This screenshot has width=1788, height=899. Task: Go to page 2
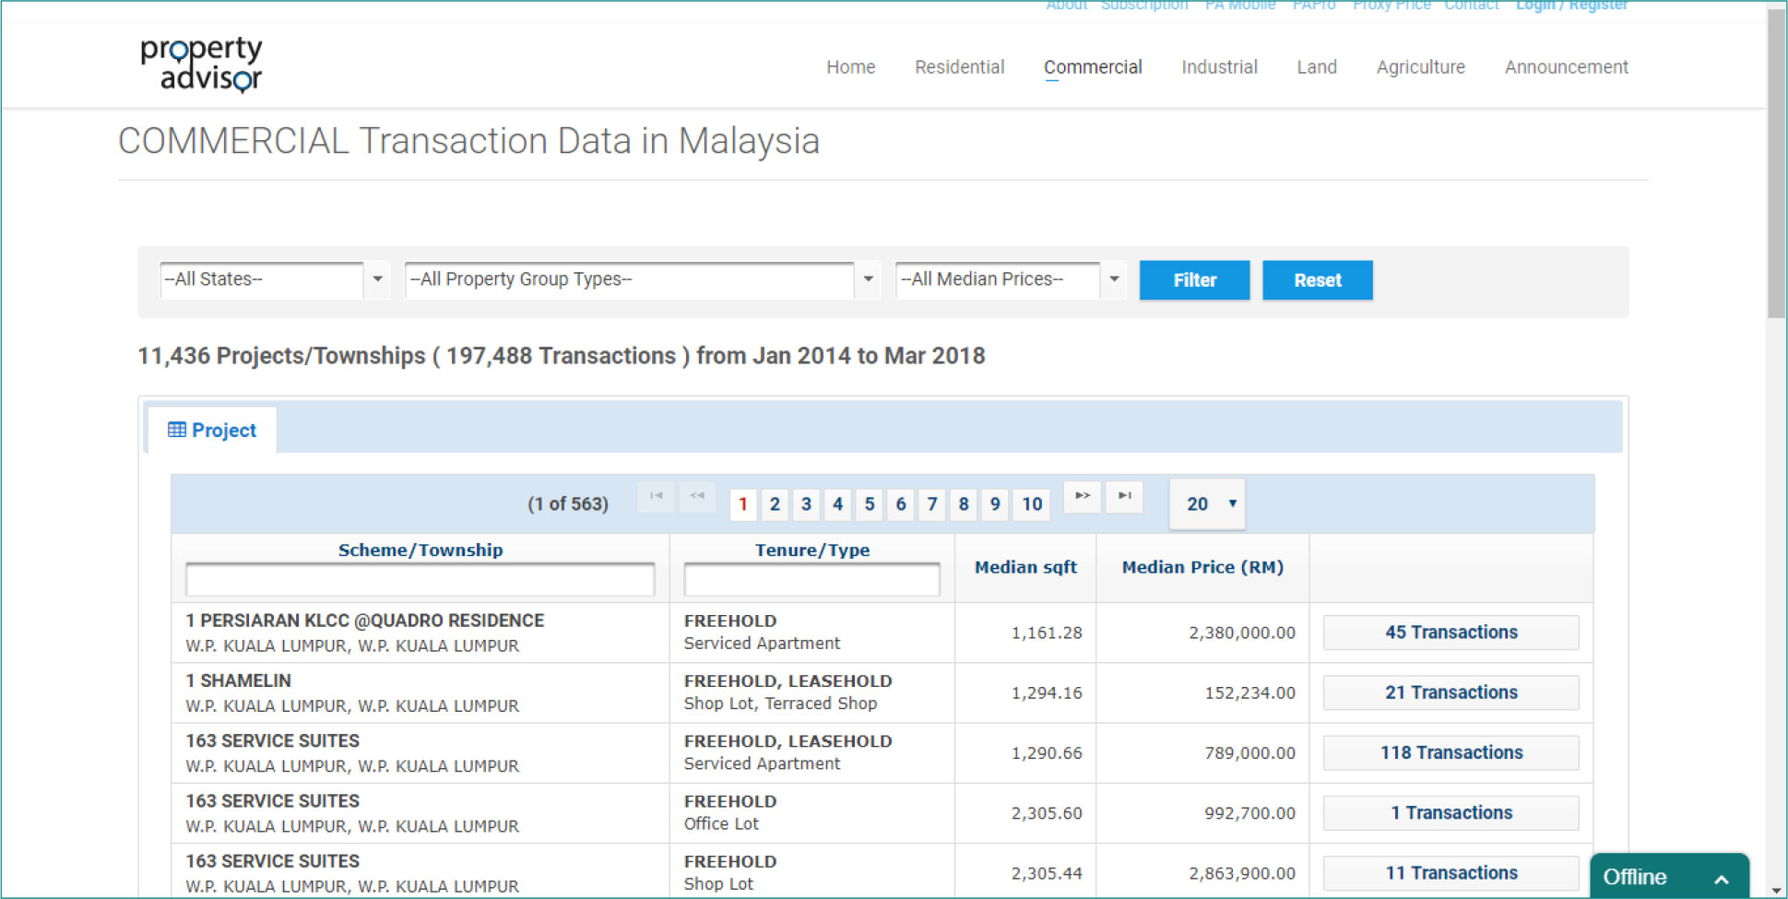pyautogui.click(x=775, y=504)
